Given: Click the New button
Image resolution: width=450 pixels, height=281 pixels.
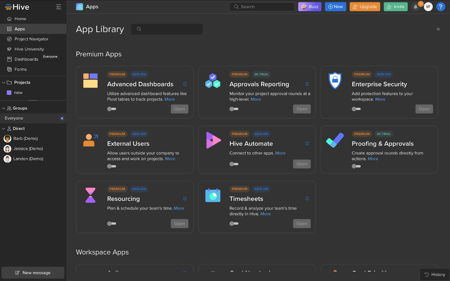Looking at the screenshot, I should 336,7.
